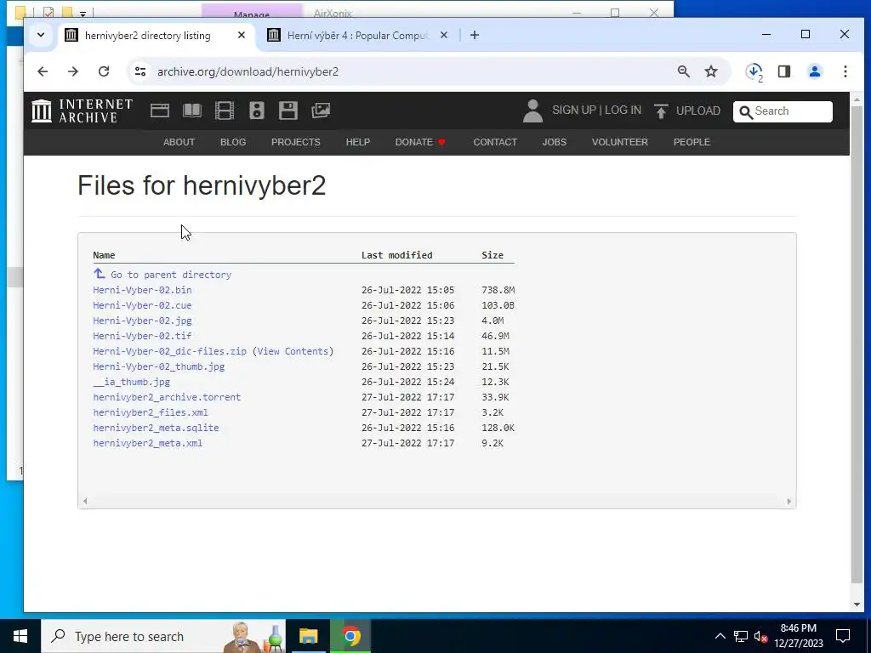Open the ABOUT menu item

click(x=179, y=142)
